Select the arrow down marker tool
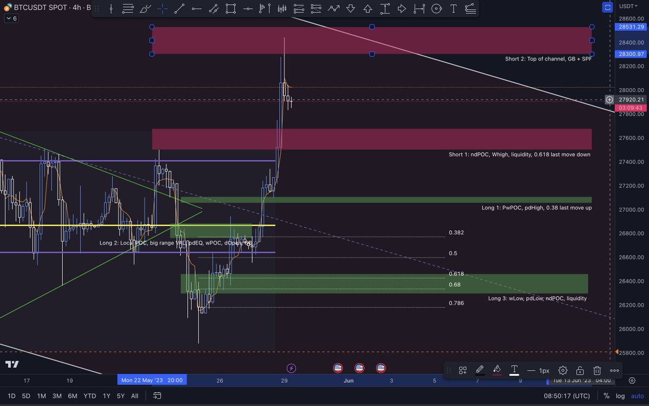Screen dimensions: 649x406 point(350,9)
